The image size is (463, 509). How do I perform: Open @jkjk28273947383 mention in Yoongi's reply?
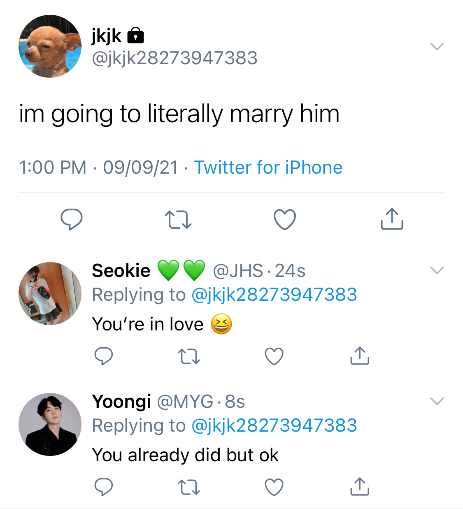(x=274, y=425)
